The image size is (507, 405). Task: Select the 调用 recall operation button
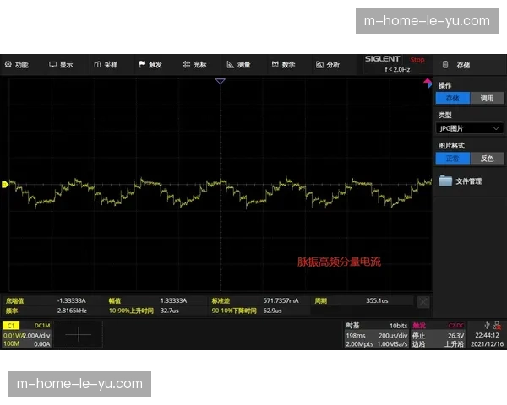(487, 98)
